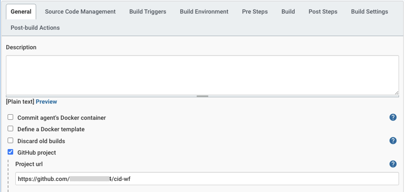The height and width of the screenshot is (192, 405).
Task: Open help for Commit agent's Docker container
Action: (x=393, y=117)
